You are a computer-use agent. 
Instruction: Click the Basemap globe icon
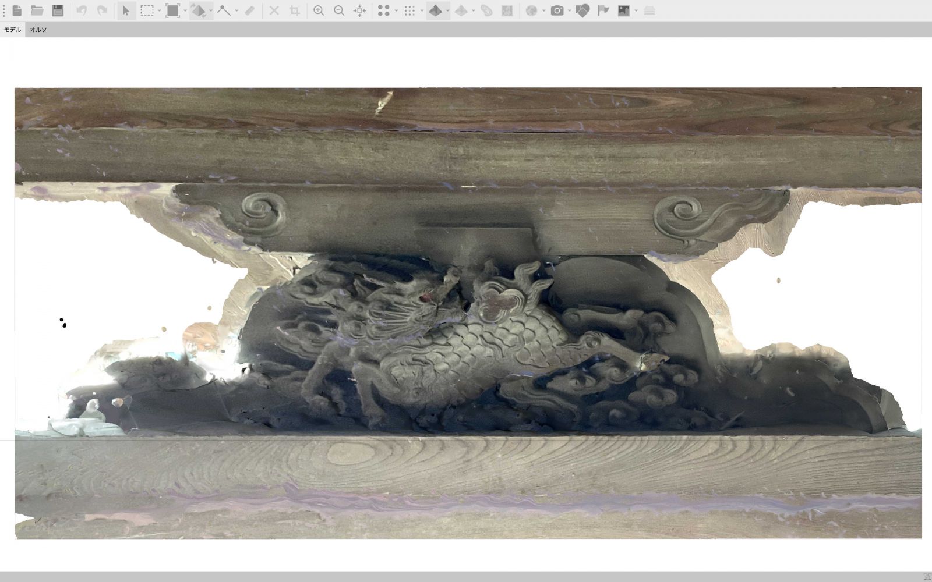point(531,10)
